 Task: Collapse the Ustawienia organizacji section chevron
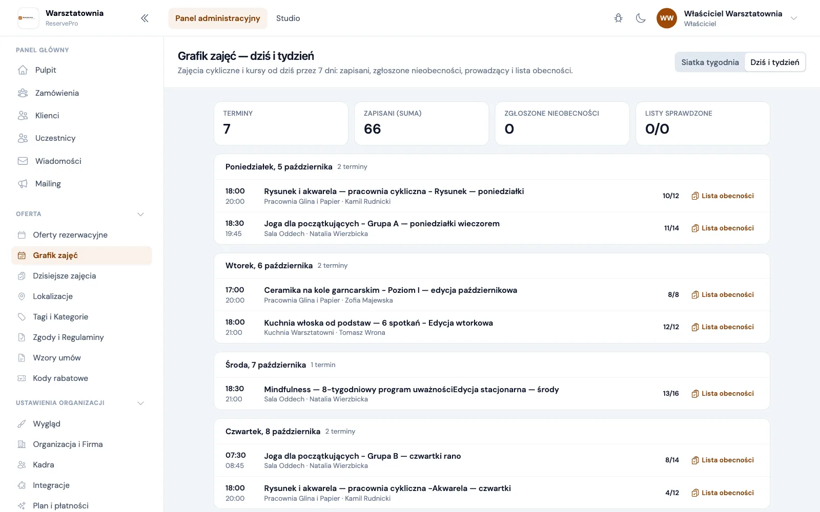(140, 403)
